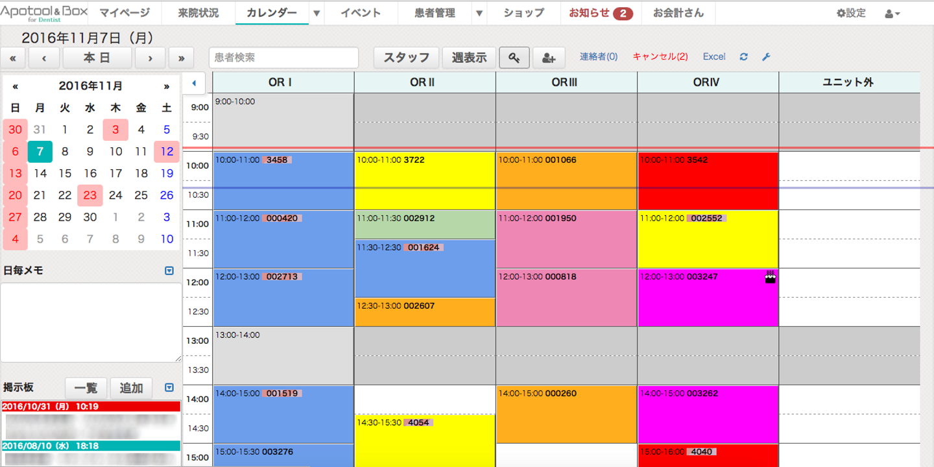The image size is (934, 467).
Task: Go to next day with single-right arrow
Action: (150, 58)
